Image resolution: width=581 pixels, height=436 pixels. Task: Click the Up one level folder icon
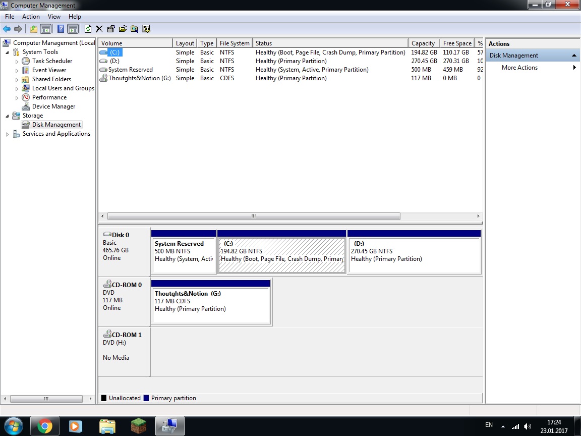34,29
